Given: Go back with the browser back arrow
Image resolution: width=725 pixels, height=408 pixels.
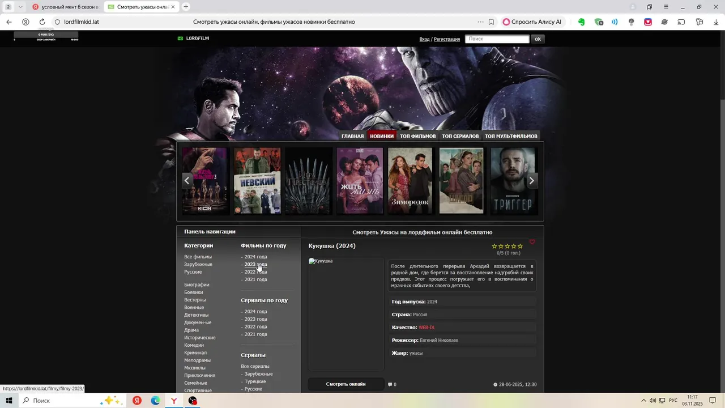Looking at the screenshot, I should (8, 22).
